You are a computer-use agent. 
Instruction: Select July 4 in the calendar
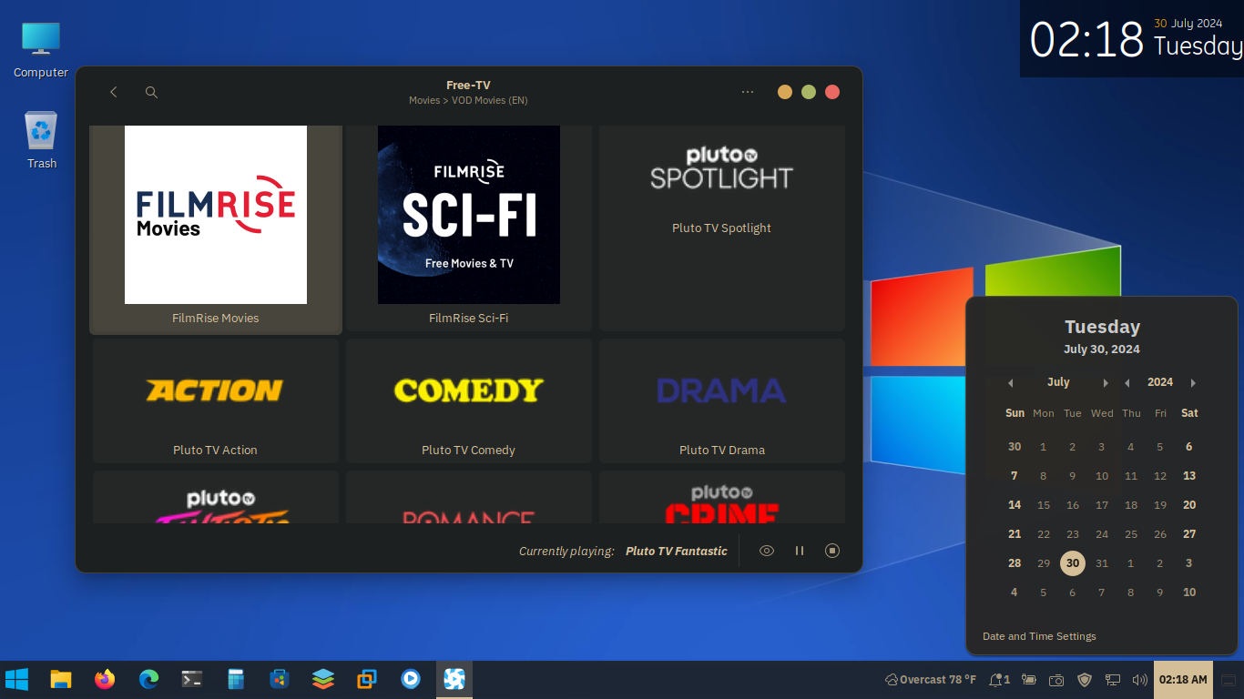point(1131,447)
